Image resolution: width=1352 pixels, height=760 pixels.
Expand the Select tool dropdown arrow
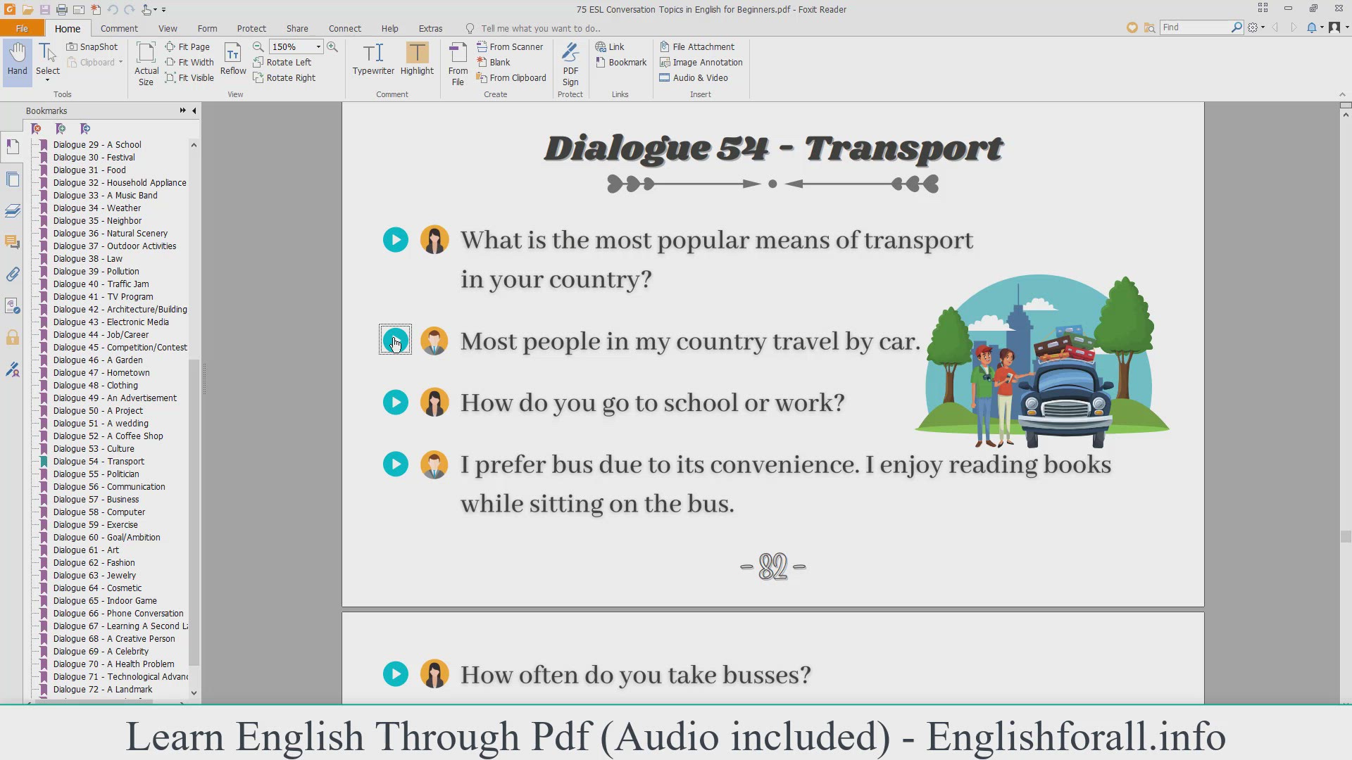(x=48, y=80)
